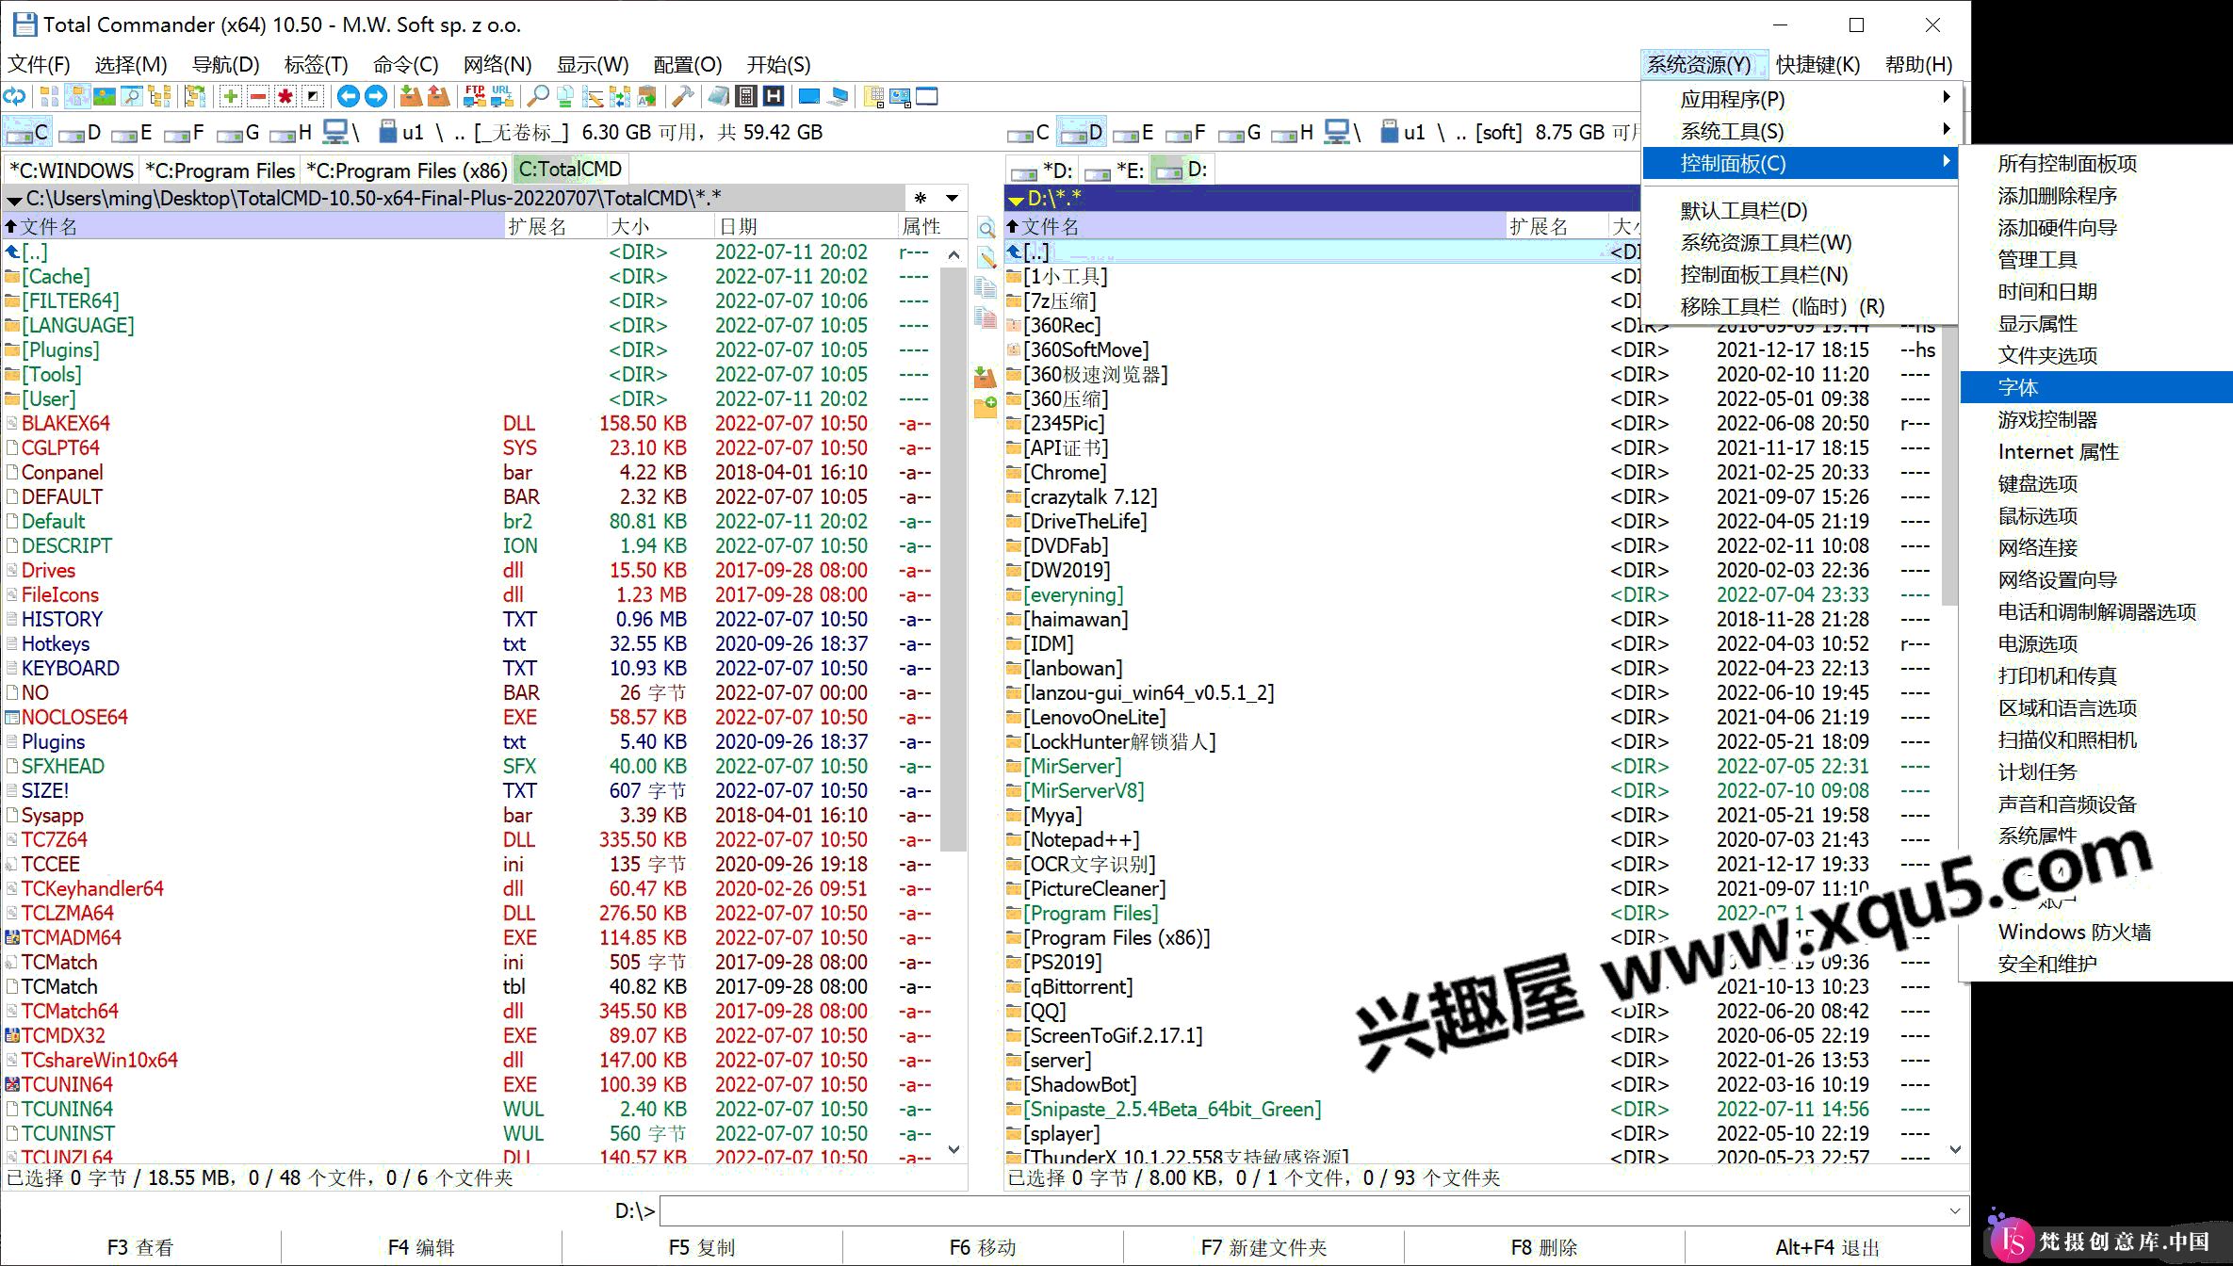This screenshot has height=1266, width=2233.
Task: Open settings via the hammer icon
Action: 682,96
